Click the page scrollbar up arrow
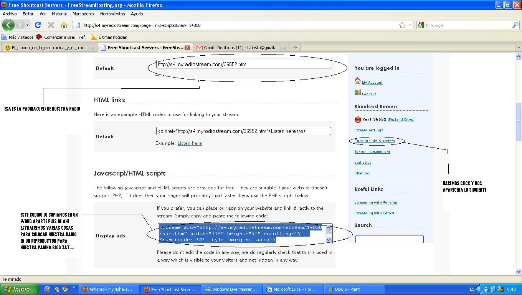522x295 pixels. click(519, 56)
